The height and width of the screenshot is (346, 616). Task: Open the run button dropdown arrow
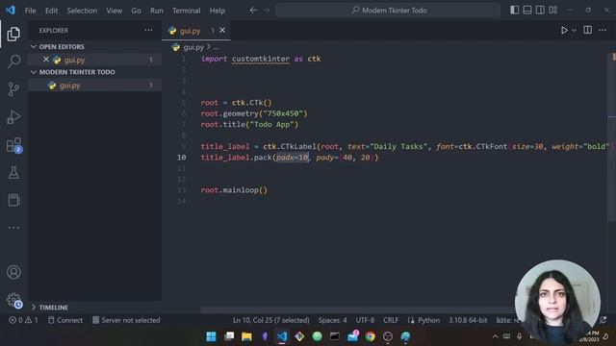pos(574,30)
